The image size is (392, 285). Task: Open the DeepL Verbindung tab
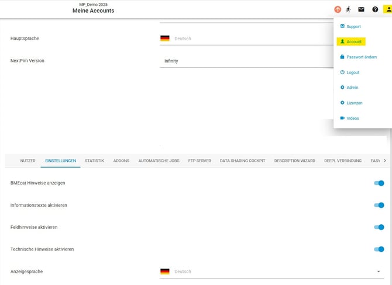(343, 161)
